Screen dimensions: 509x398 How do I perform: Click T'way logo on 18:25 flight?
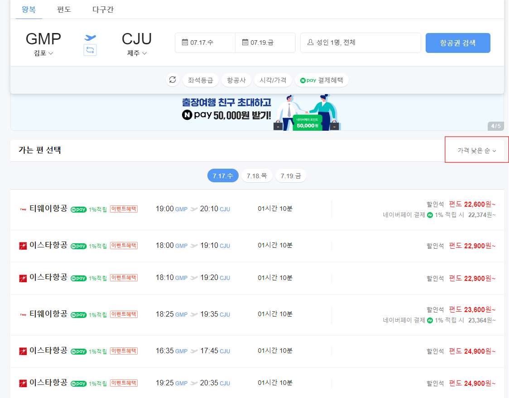point(23,315)
